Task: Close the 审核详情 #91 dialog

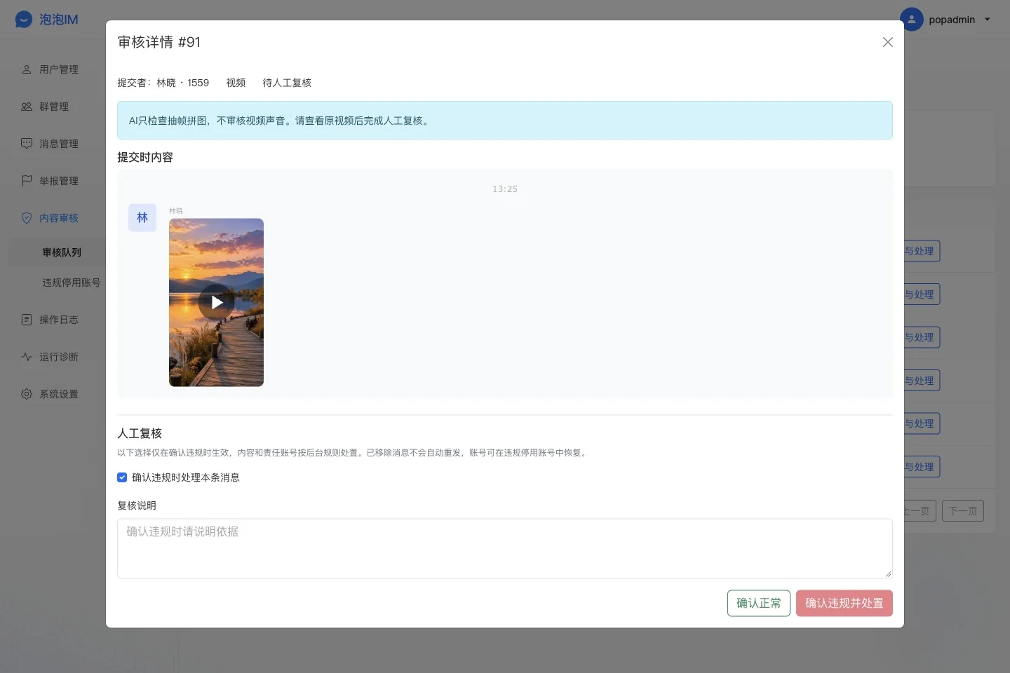Action: click(x=887, y=42)
